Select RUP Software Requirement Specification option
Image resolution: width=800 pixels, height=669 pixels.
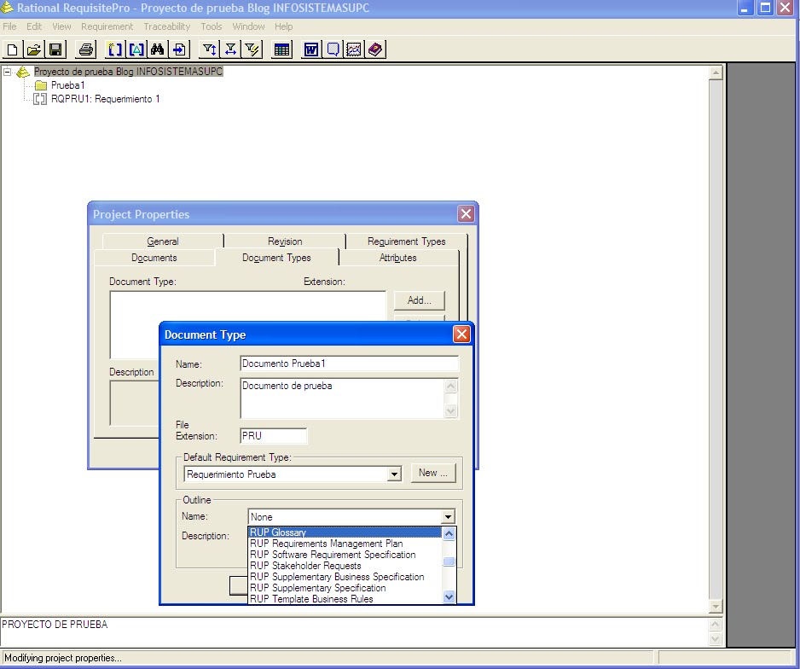pyautogui.click(x=345, y=555)
